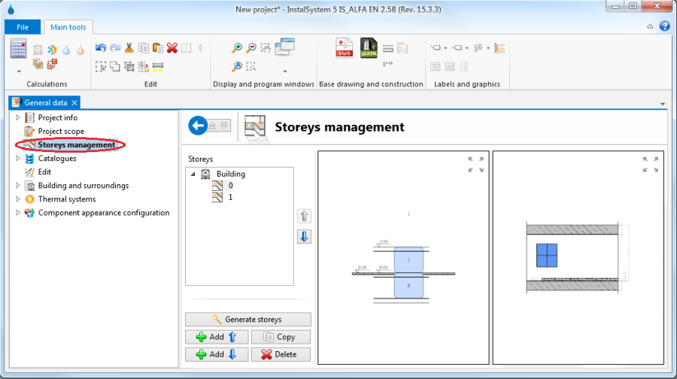Click the Calculations calculator icon
The height and width of the screenshot is (379, 677).
pyautogui.click(x=18, y=50)
